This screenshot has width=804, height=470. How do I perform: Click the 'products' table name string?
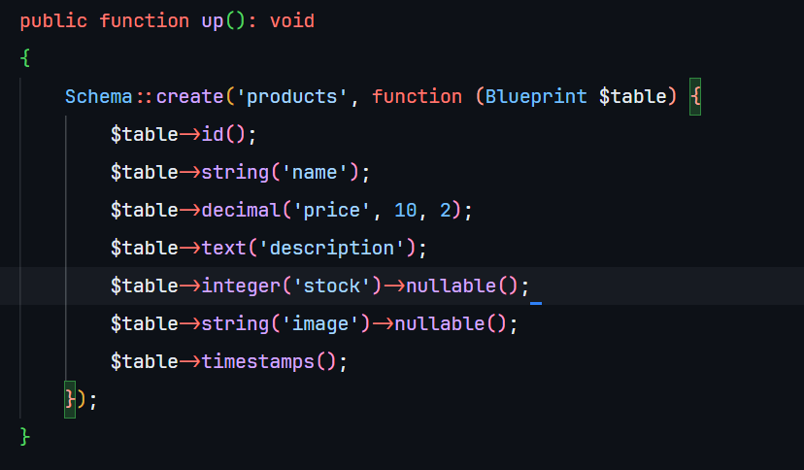tap(292, 96)
